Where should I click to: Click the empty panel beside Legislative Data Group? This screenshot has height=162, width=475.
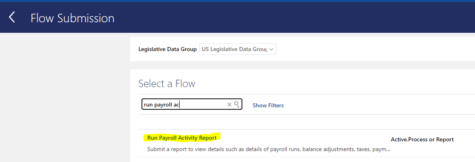click(376, 49)
